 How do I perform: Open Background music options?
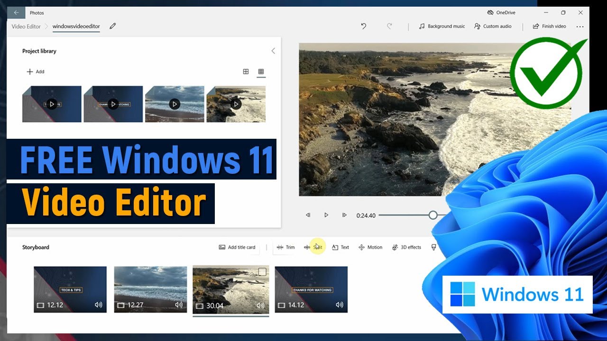pos(441,26)
